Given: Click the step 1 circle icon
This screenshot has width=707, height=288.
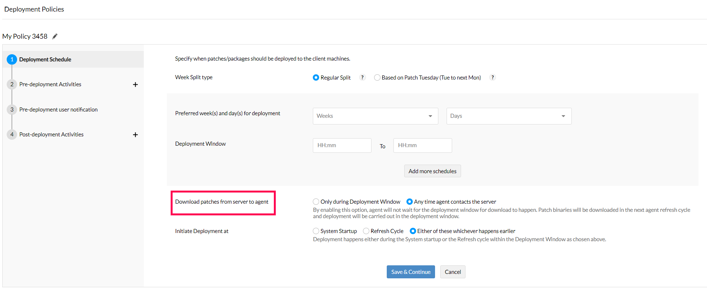Looking at the screenshot, I should pos(12,59).
